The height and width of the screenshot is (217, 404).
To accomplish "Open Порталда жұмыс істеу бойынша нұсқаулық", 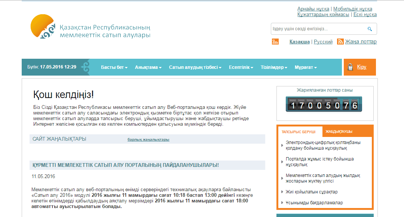I will (x=319, y=162).
